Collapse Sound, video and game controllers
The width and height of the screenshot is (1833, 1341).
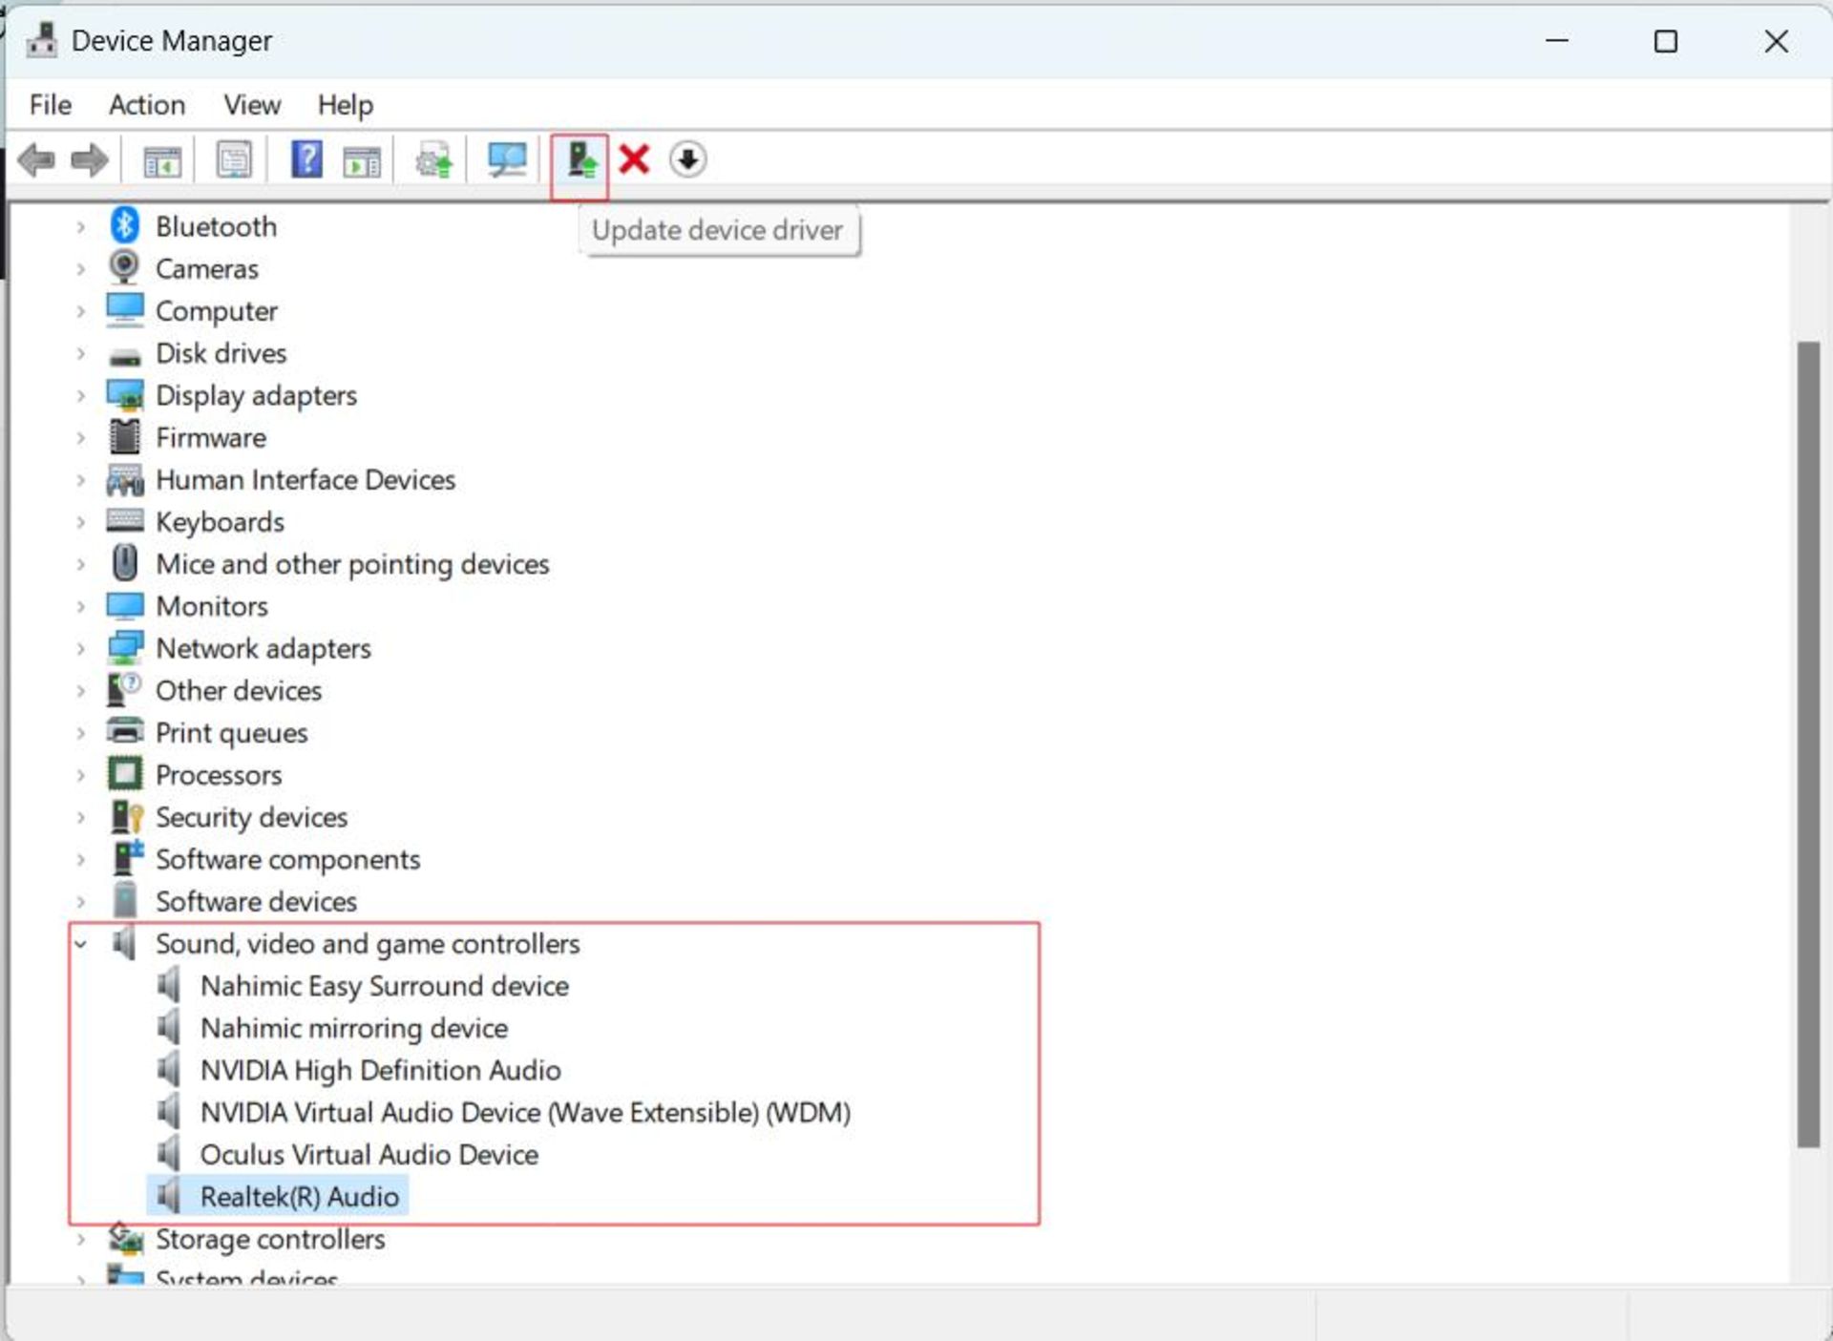pos(81,944)
